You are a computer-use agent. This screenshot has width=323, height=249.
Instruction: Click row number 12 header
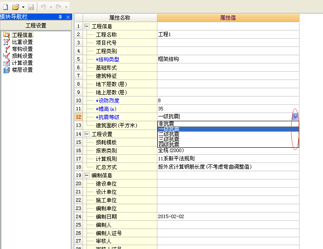(x=79, y=117)
